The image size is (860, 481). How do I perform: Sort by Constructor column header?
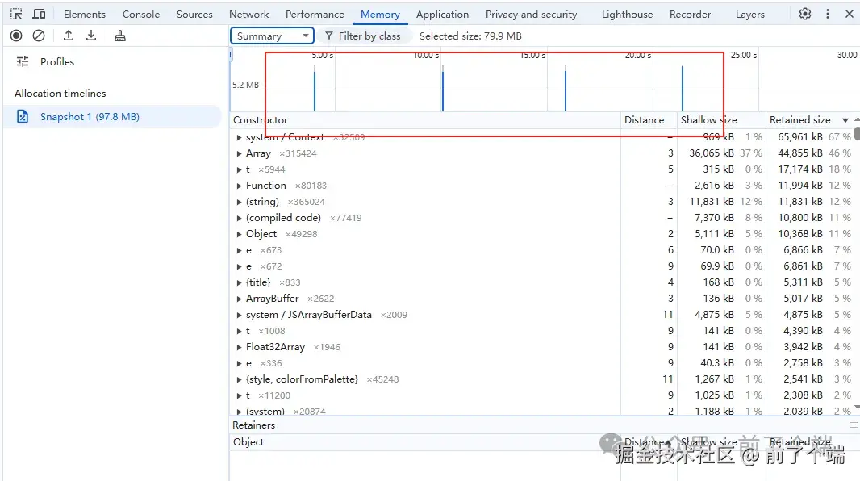click(x=425, y=119)
